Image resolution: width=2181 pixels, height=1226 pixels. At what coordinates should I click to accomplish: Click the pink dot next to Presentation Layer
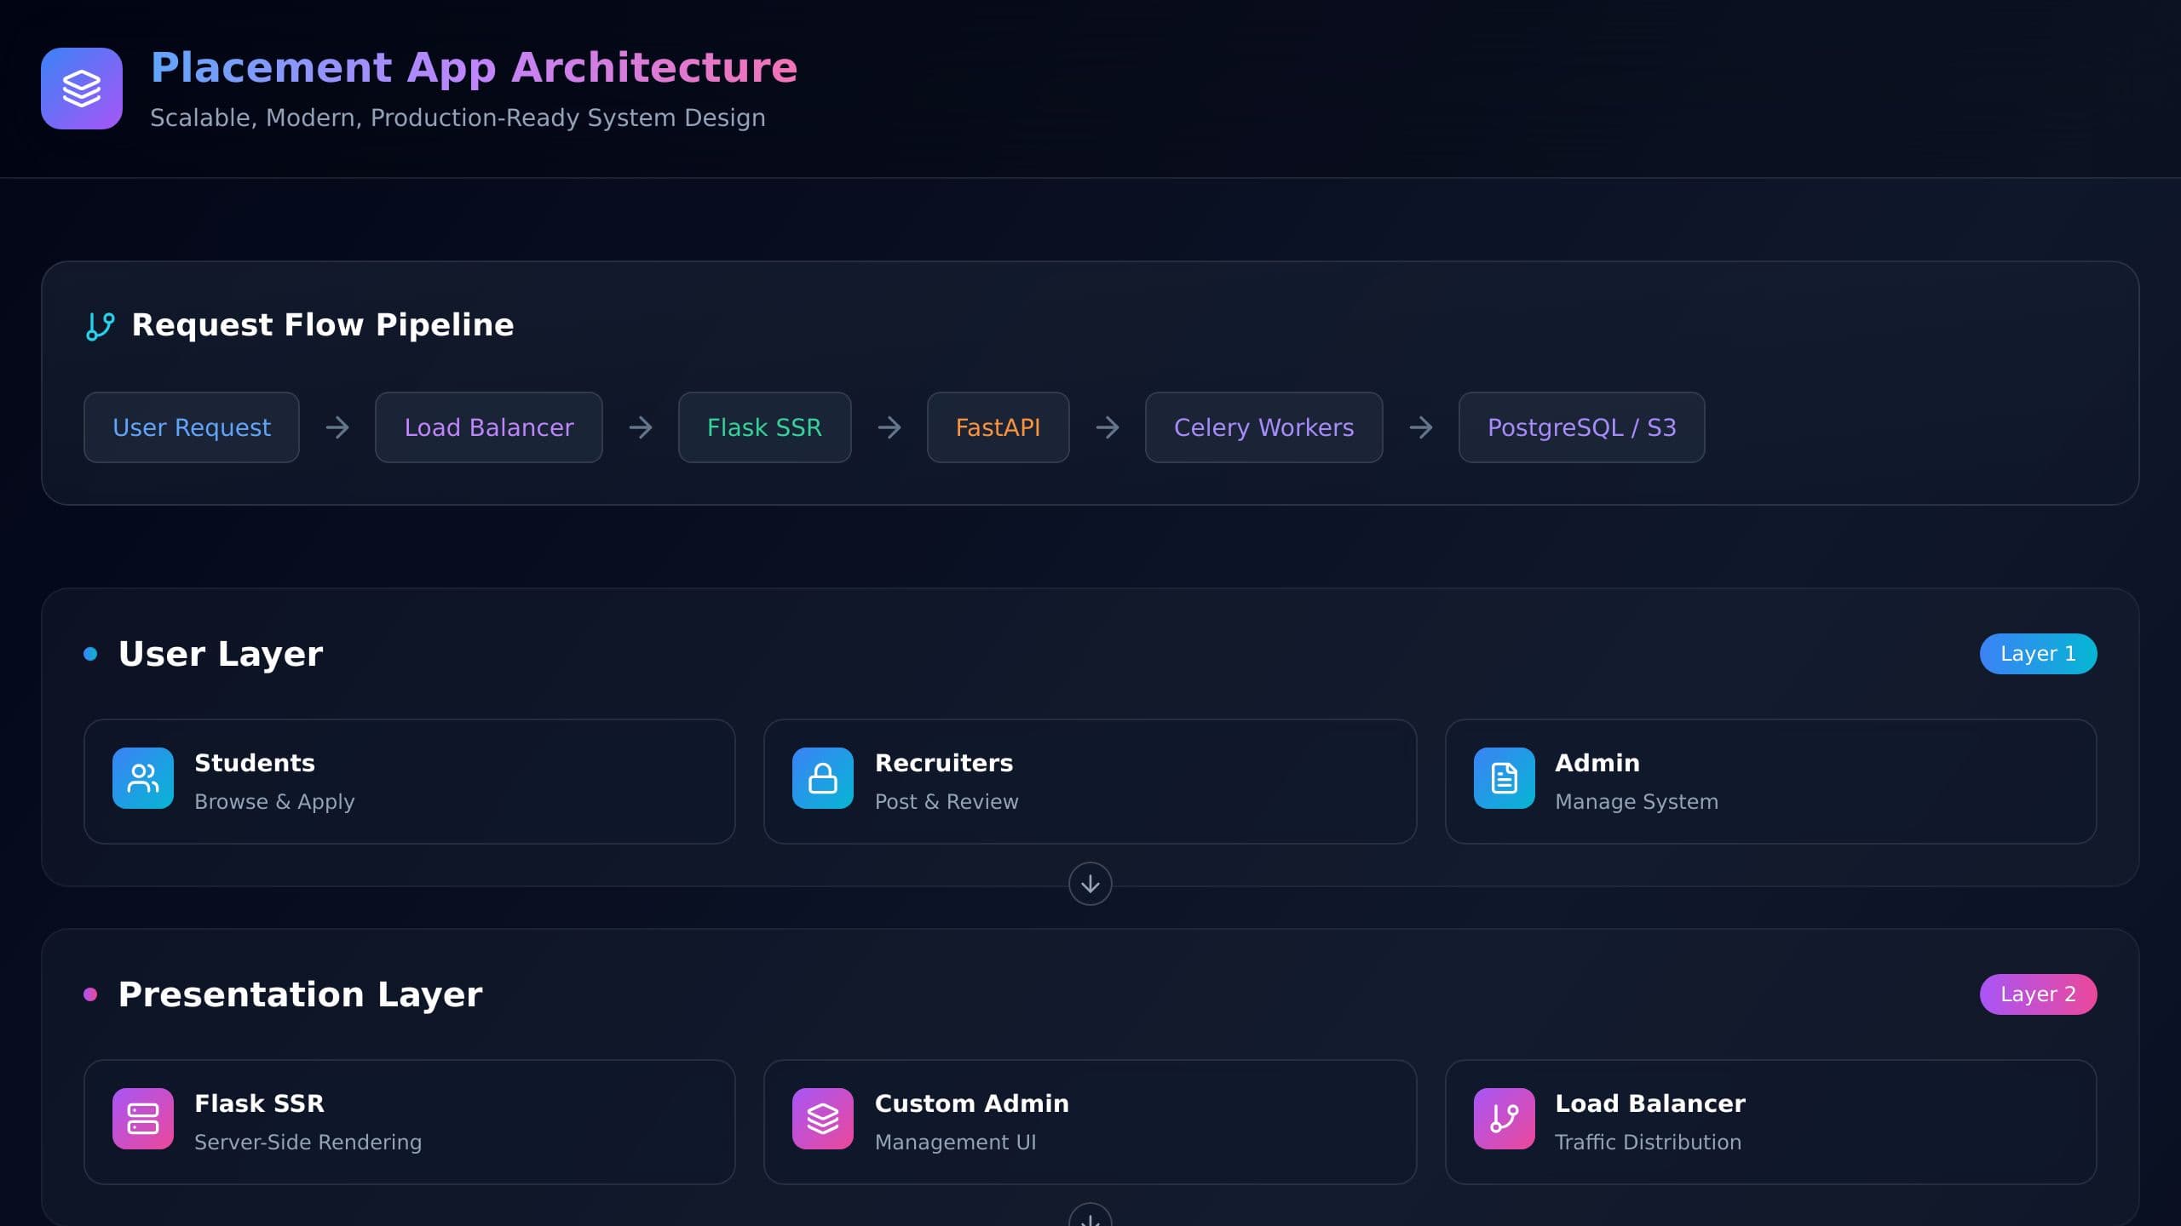click(90, 994)
